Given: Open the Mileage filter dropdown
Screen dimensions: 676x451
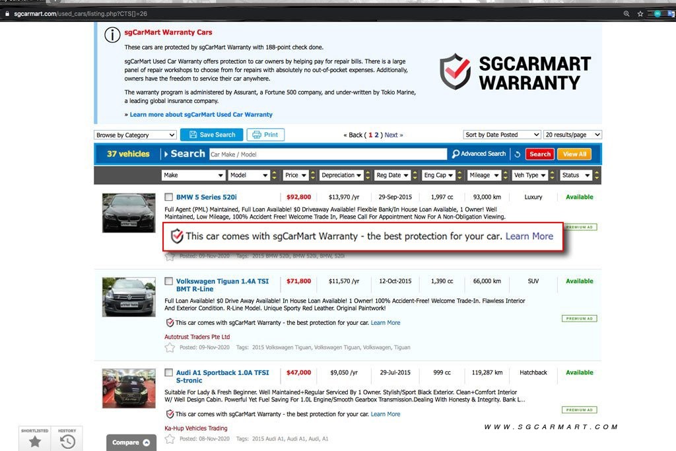Looking at the screenshot, I should click(484, 175).
